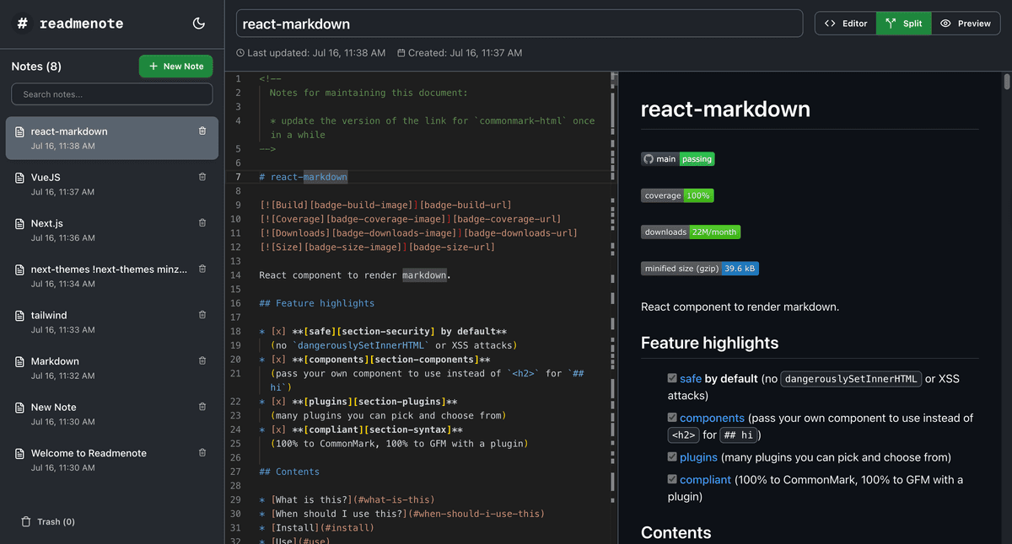Click editor line '# react-markdown'
This screenshot has height=544, width=1012.
pos(303,177)
